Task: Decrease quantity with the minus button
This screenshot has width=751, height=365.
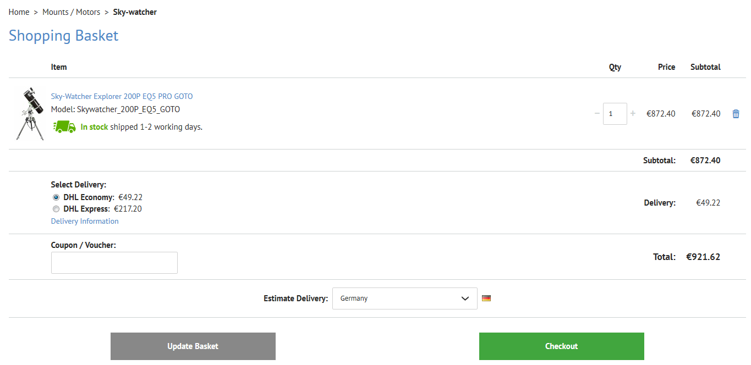Action: [x=597, y=114]
